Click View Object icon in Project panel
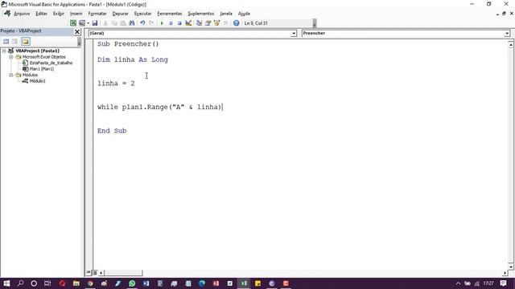515x289 pixels. click(x=15, y=41)
